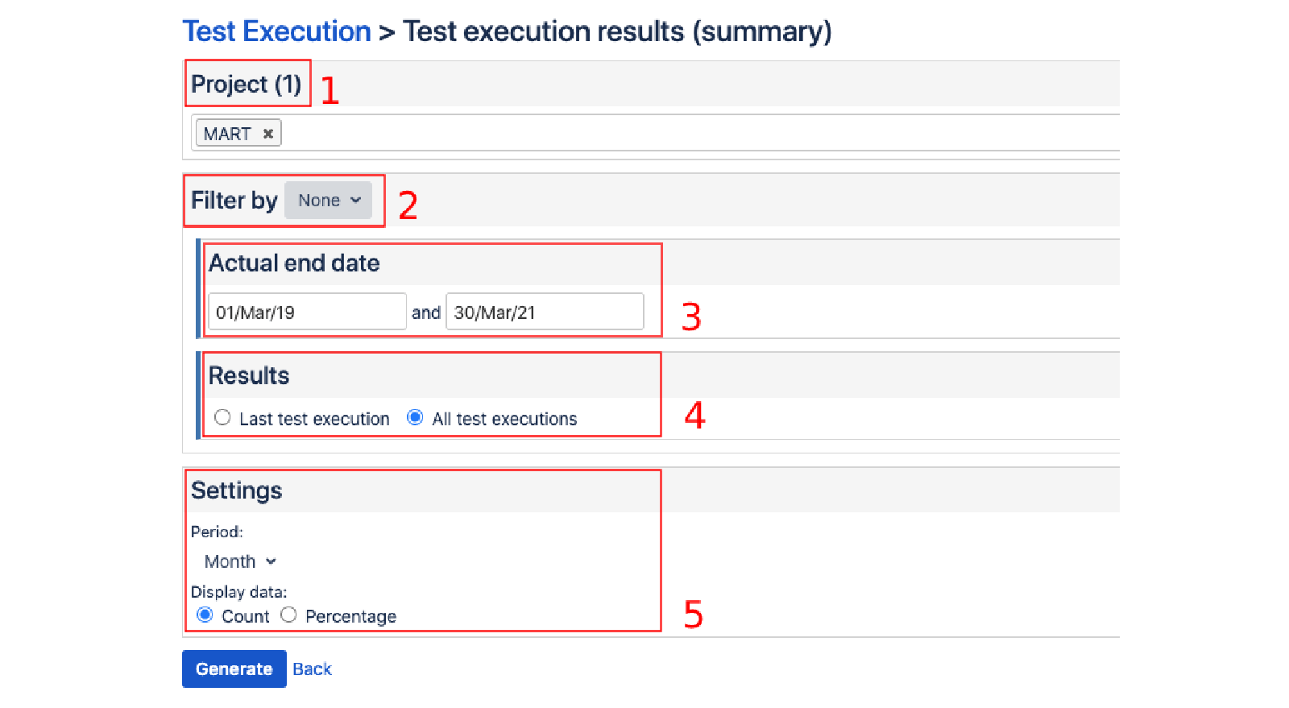Click the chevron on the None filter dropdown

354,201
